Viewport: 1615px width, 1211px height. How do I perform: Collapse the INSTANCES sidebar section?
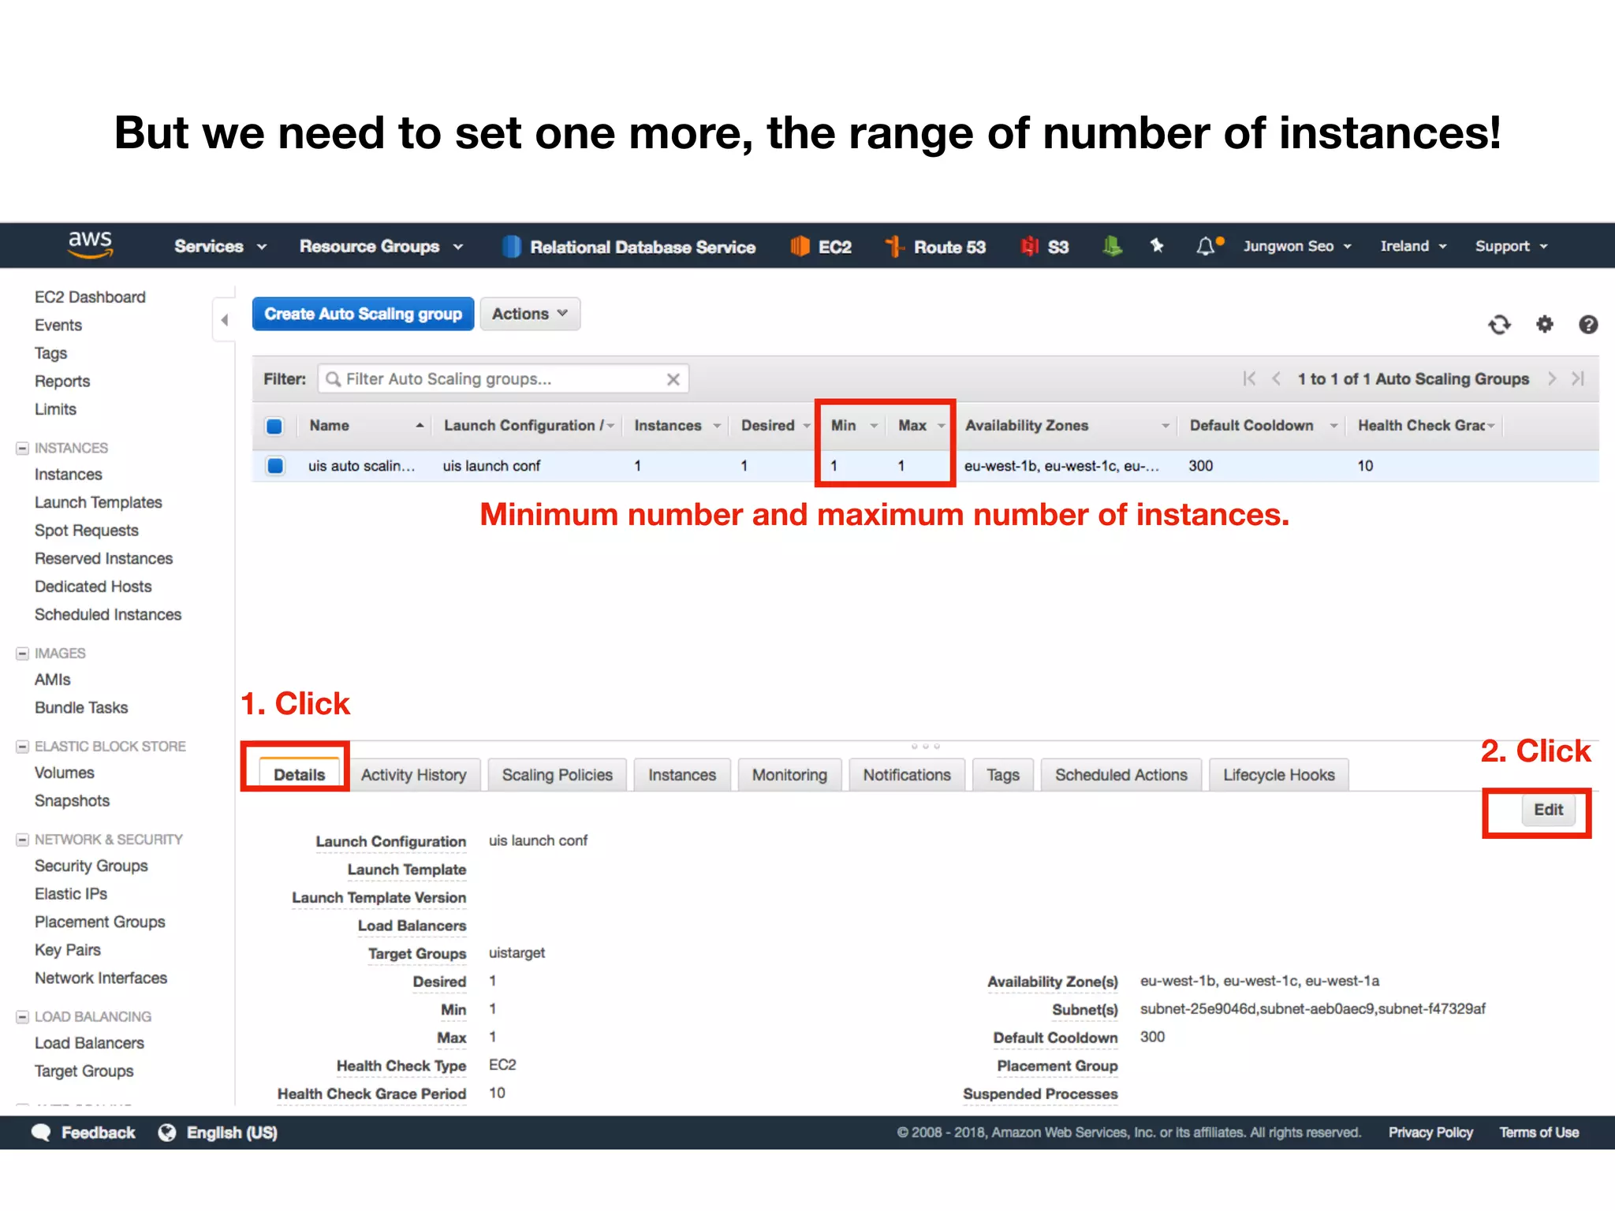click(22, 448)
